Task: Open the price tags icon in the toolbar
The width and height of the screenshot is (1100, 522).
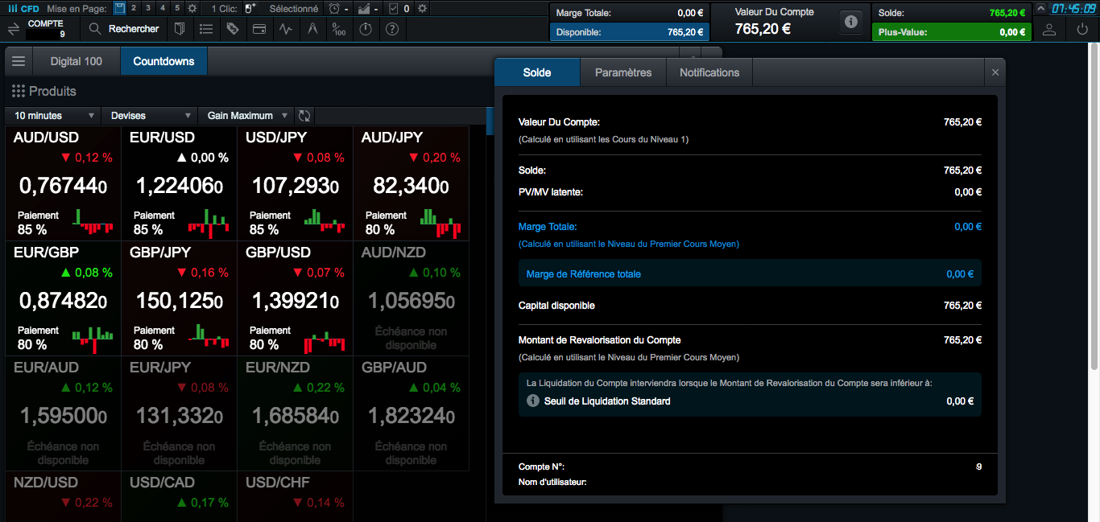Action: [x=233, y=28]
